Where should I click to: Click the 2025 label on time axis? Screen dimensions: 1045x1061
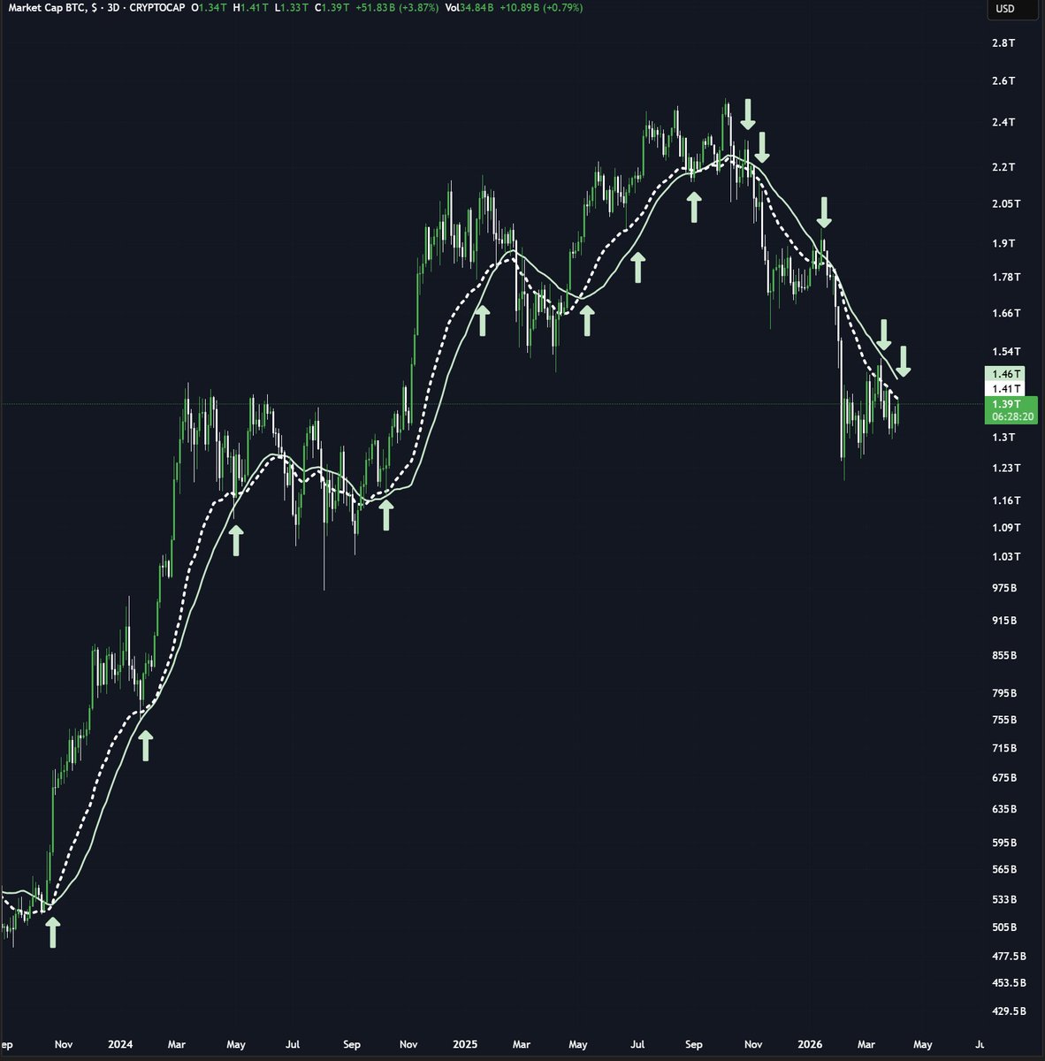pos(465,1044)
